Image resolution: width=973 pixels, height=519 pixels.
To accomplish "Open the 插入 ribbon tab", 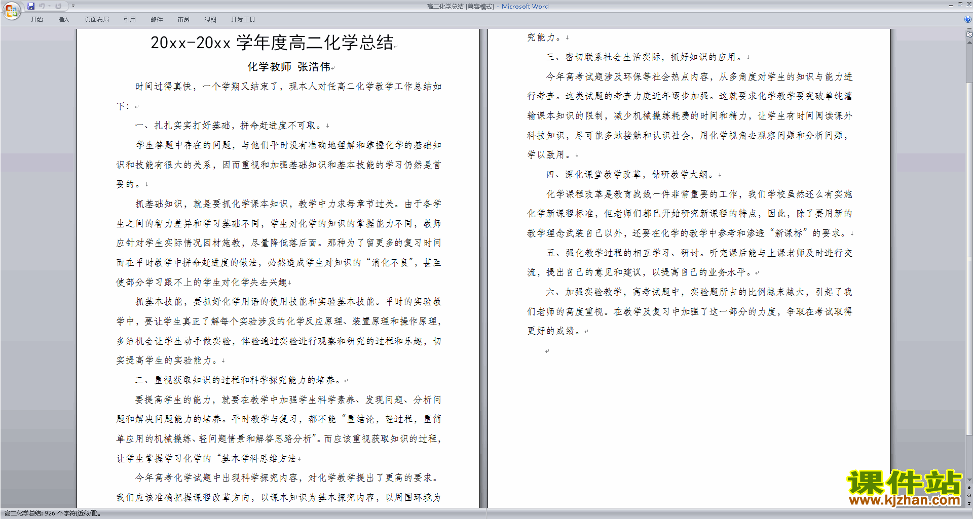I will pyautogui.click(x=63, y=19).
